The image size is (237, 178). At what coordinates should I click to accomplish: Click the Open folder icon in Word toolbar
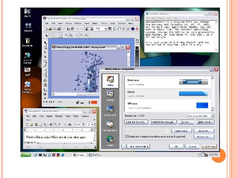(32, 125)
